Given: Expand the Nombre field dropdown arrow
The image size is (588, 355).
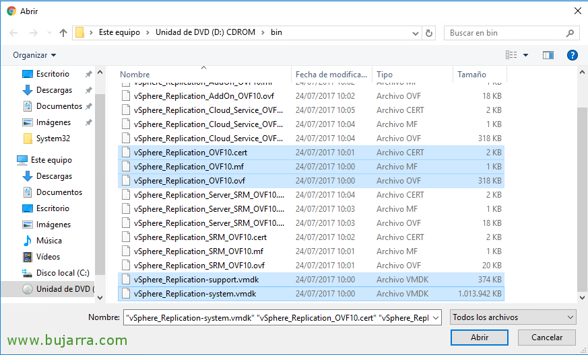Looking at the screenshot, I should [x=435, y=318].
